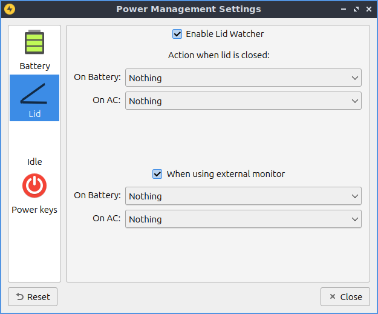
Task: Uncheck When using external monitor
Action: point(158,174)
